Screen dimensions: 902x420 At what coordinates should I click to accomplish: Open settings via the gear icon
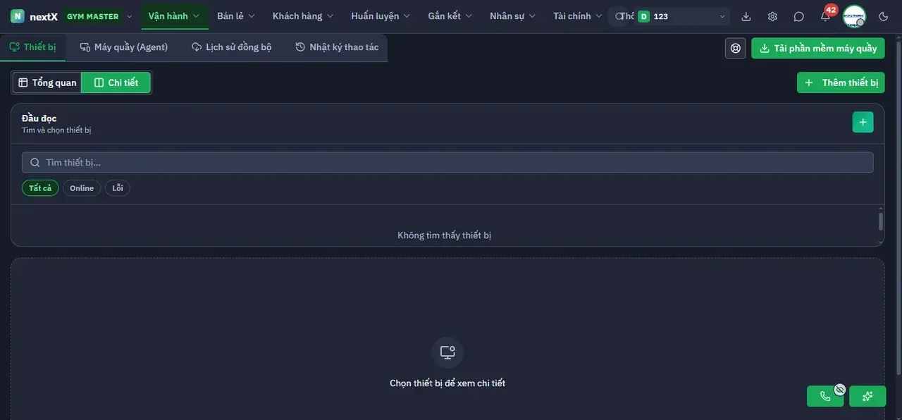772,16
